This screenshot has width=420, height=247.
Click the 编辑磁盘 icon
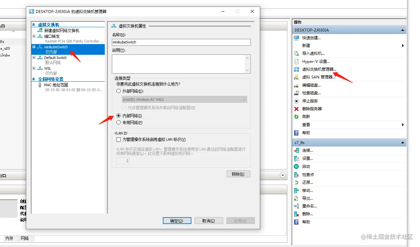point(296,85)
